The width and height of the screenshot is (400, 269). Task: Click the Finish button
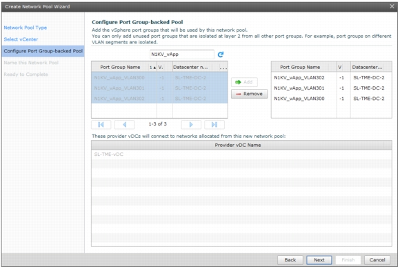click(348, 260)
